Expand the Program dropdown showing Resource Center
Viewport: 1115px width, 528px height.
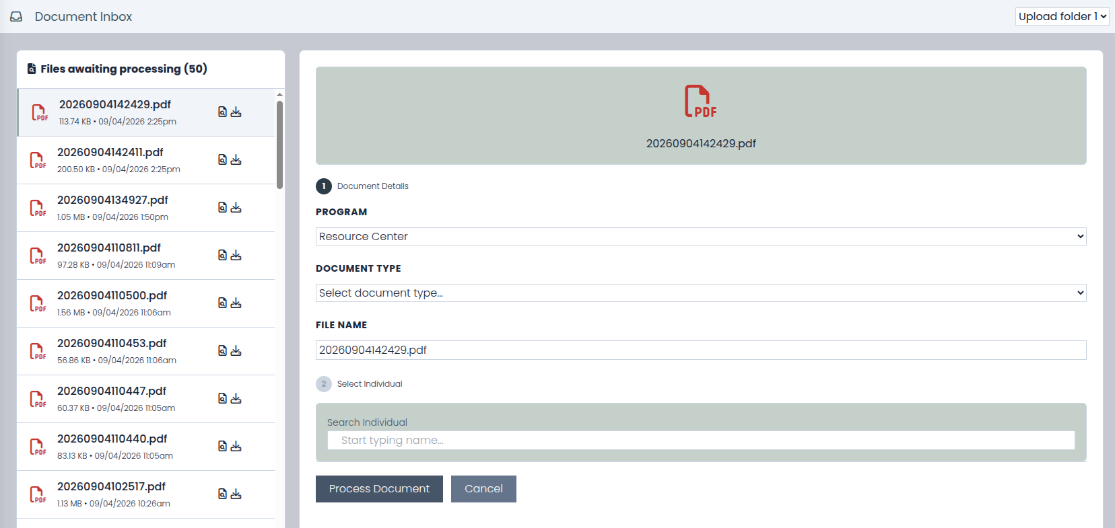(701, 236)
